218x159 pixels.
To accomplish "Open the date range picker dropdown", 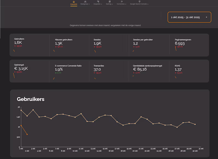I will tap(189, 17).
